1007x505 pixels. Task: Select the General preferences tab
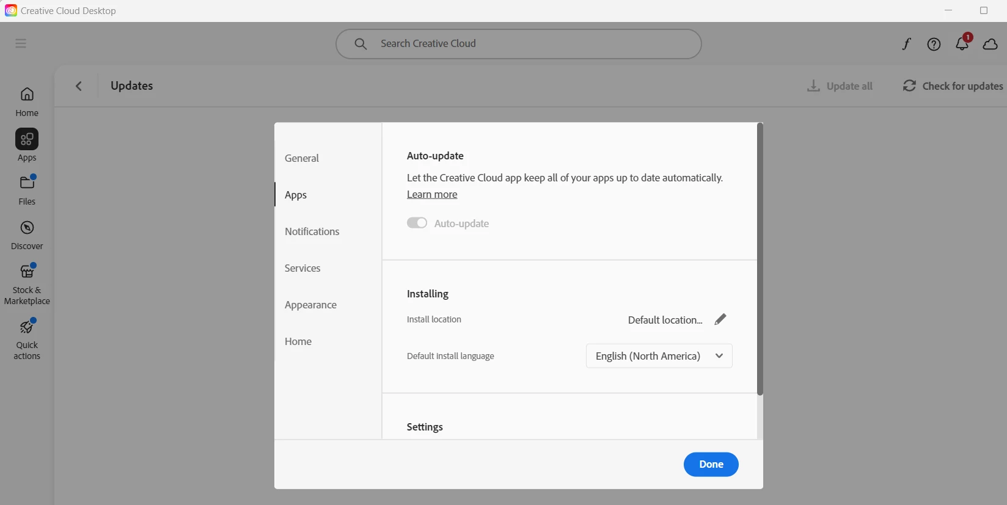click(302, 158)
